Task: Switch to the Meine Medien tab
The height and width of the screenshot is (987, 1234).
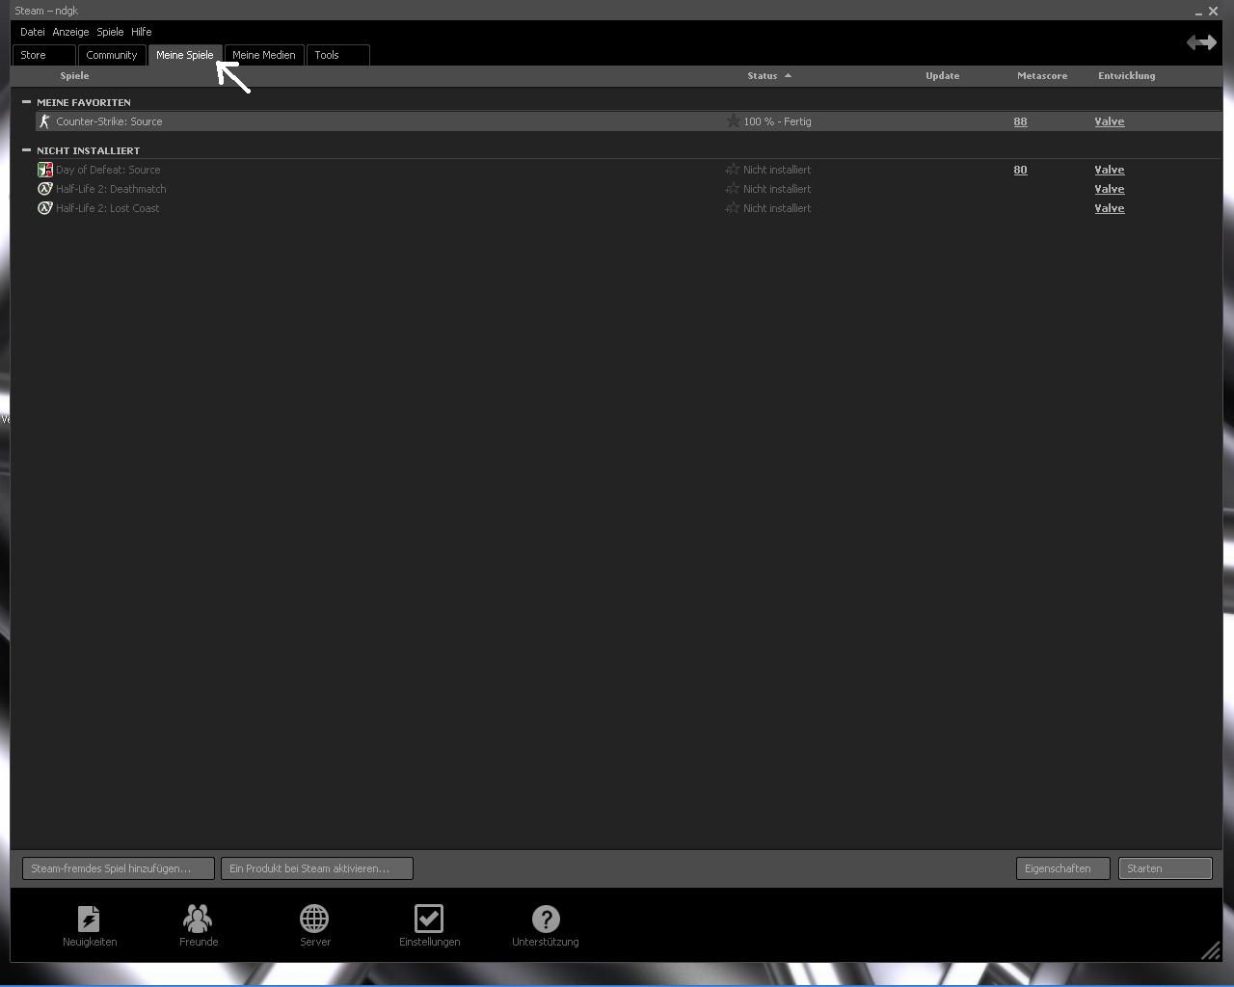Action: (x=263, y=55)
